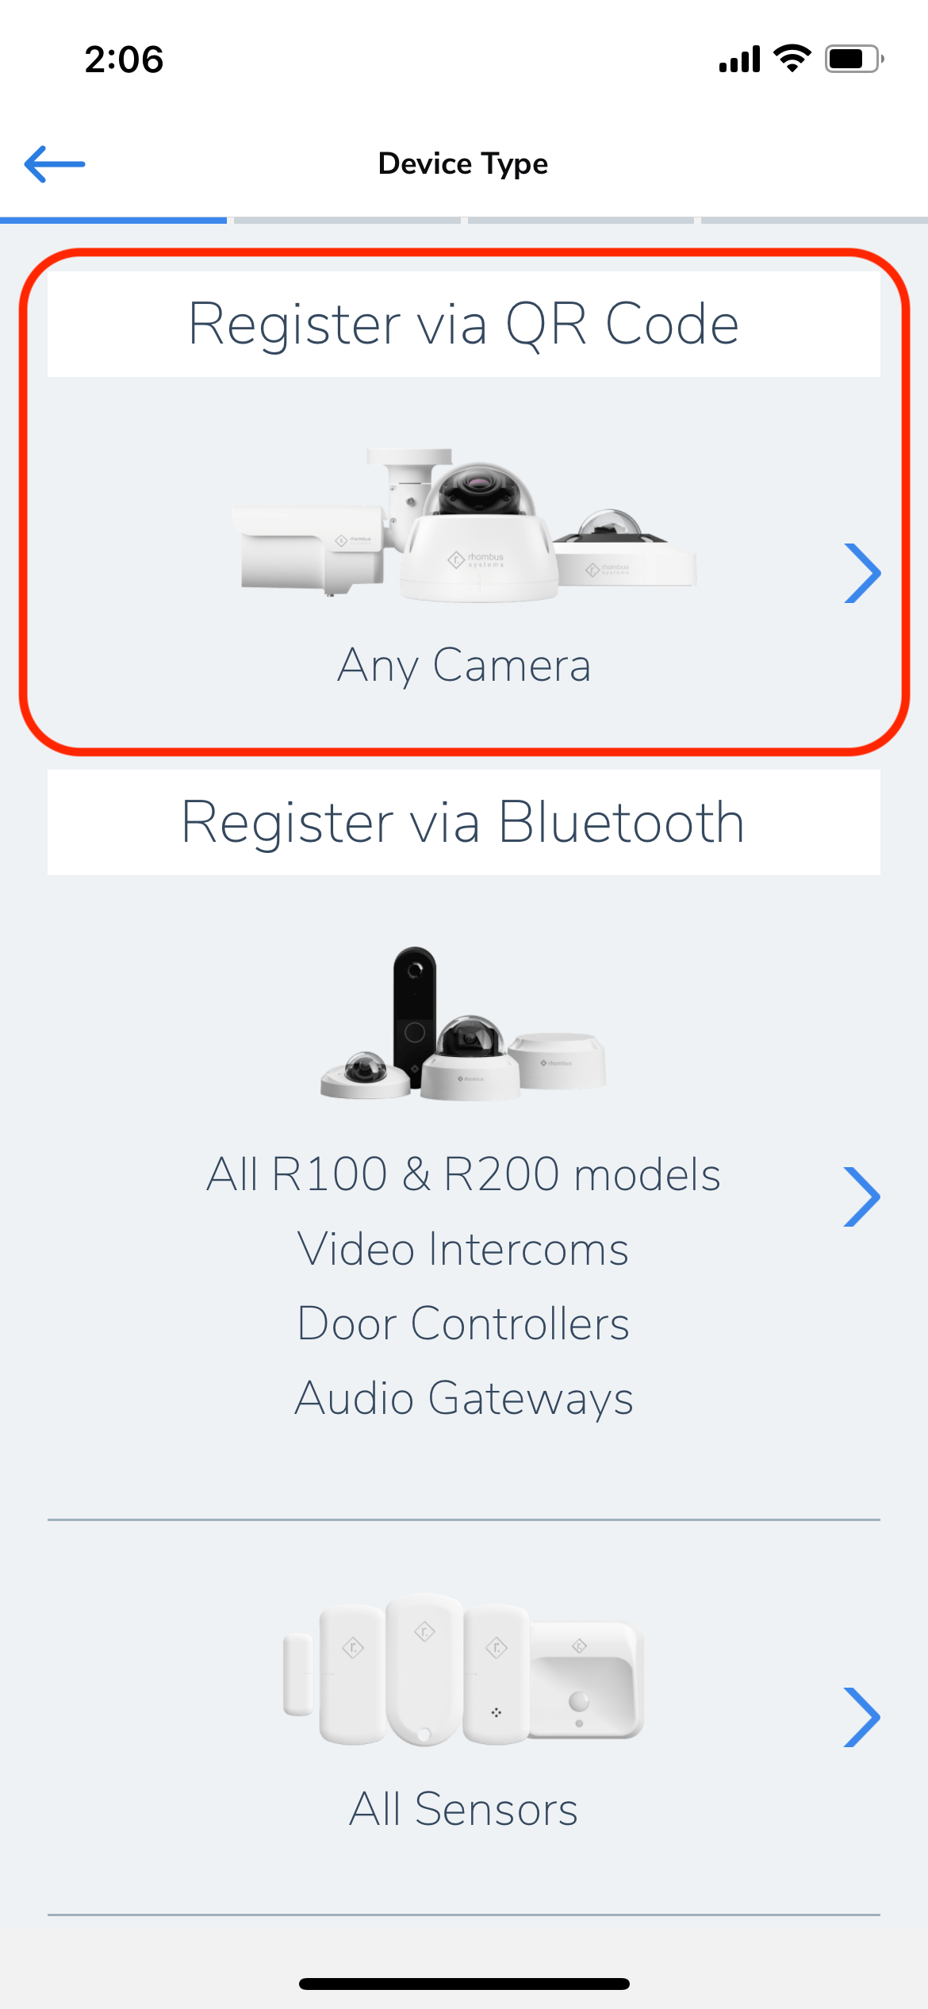Select the Any Camera label

click(464, 665)
